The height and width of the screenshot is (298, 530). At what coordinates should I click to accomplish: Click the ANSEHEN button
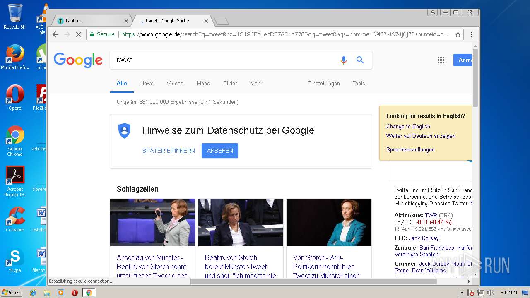click(220, 151)
